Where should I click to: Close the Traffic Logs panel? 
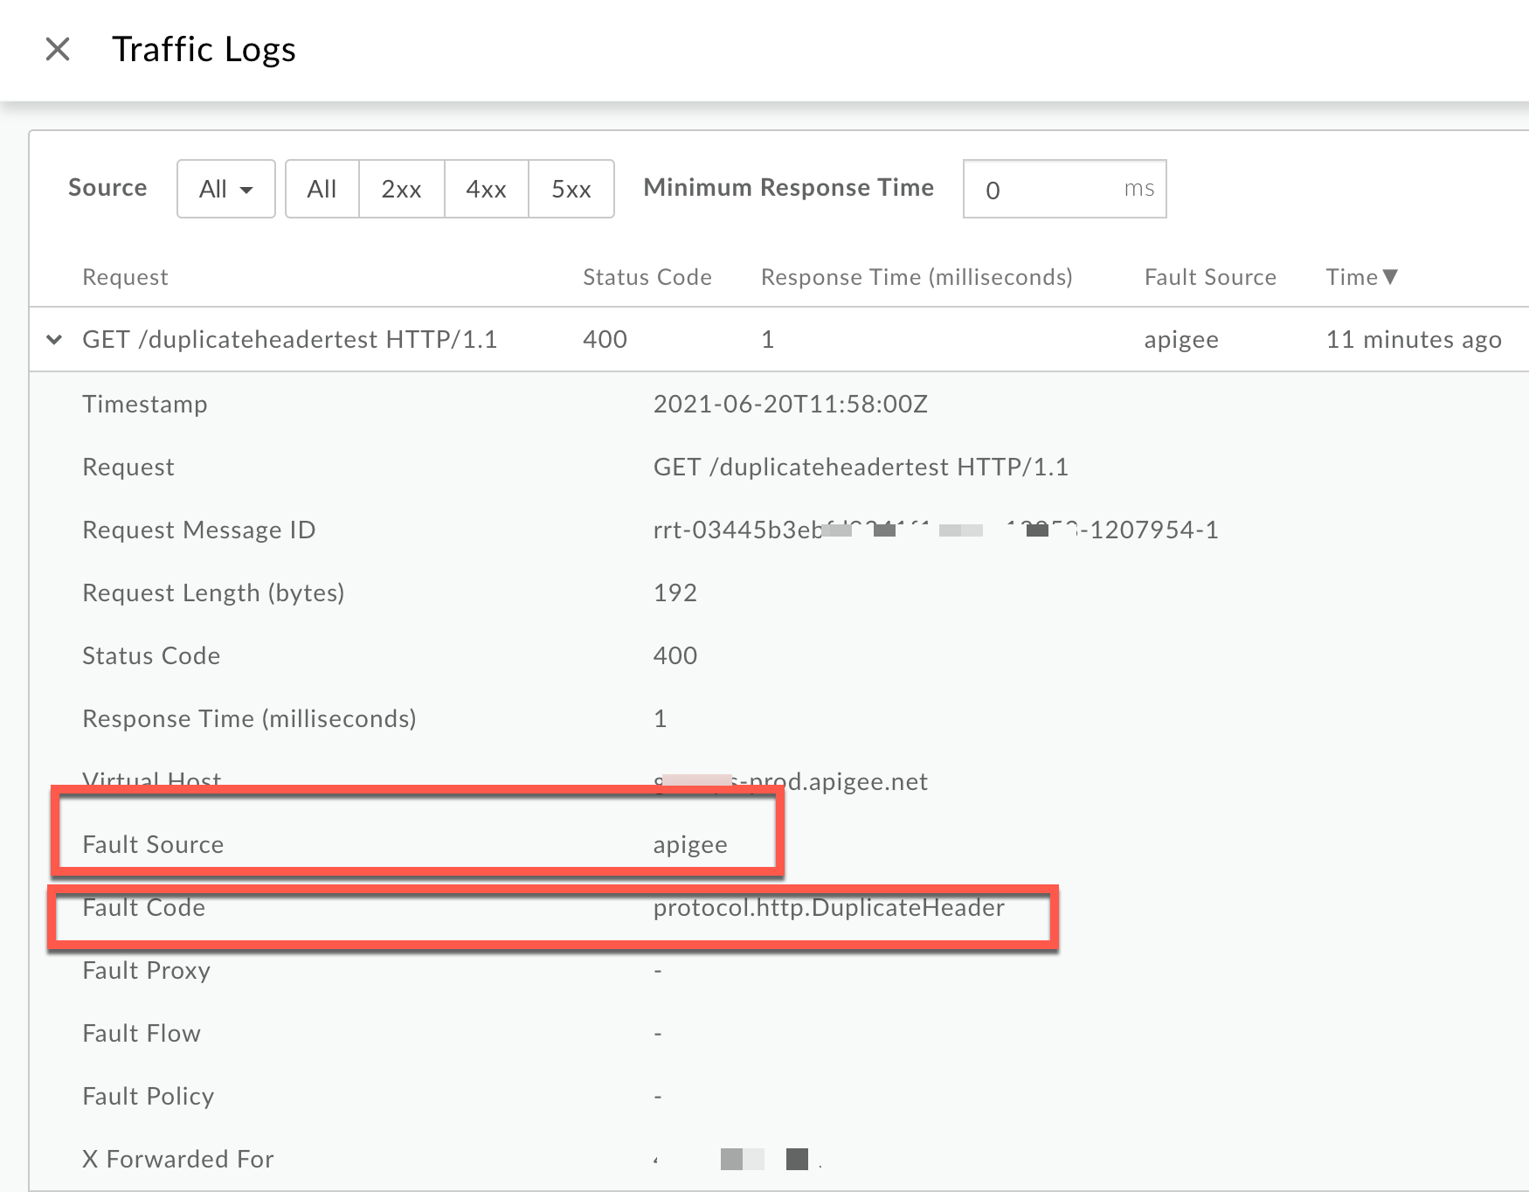pyautogui.click(x=58, y=49)
